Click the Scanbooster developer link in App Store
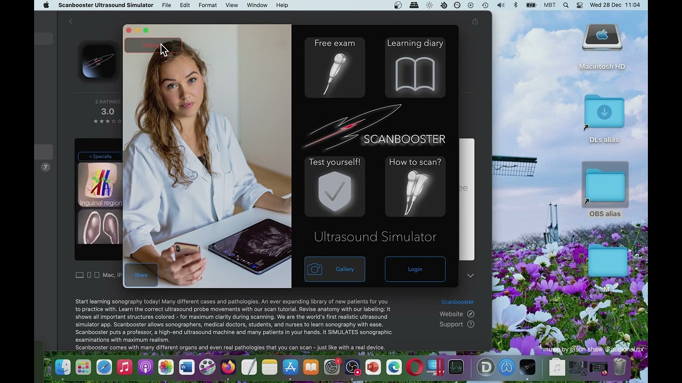 457,302
